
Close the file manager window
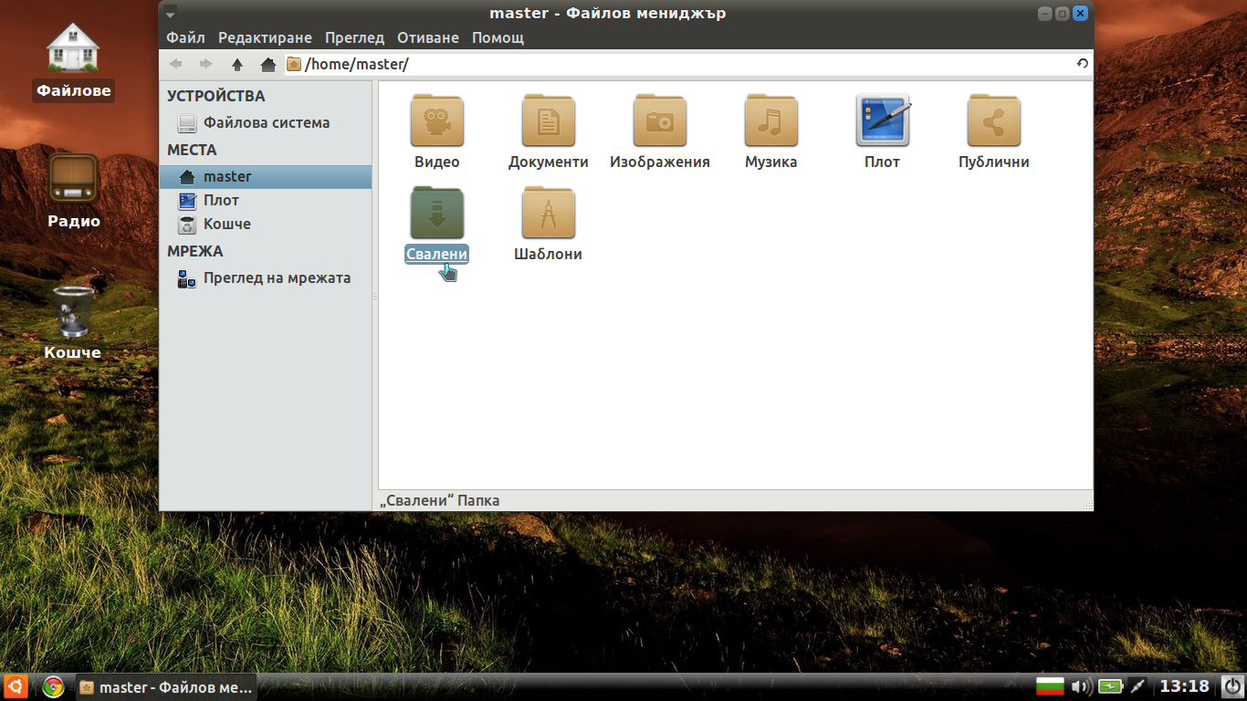click(x=1080, y=14)
